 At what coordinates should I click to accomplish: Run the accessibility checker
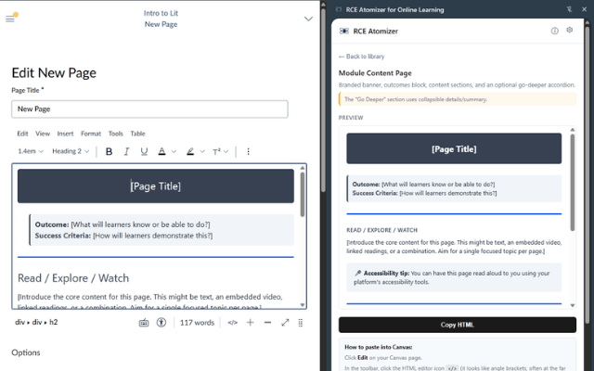(x=161, y=323)
